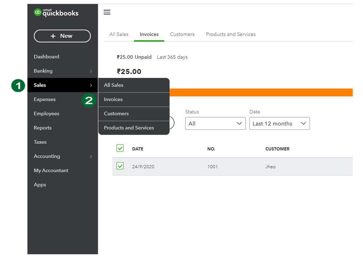
Task: Open the Customers tab
Action: pos(182,34)
